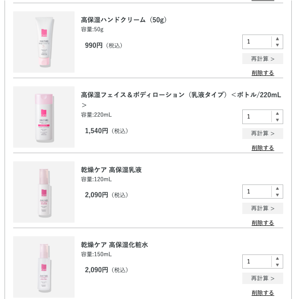Recalculate the 高保湿化粧水 item

(263, 279)
